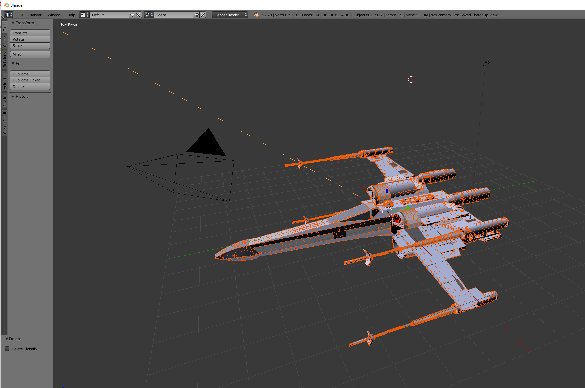Click the Scale button
585x388 pixels.
click(30, 46)
